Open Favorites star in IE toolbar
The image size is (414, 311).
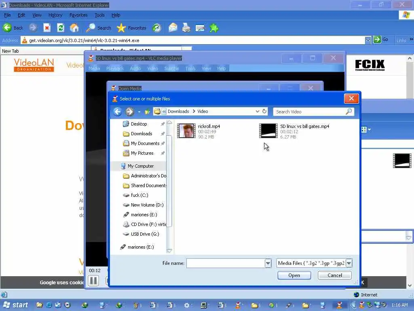(x=121, y=28)
